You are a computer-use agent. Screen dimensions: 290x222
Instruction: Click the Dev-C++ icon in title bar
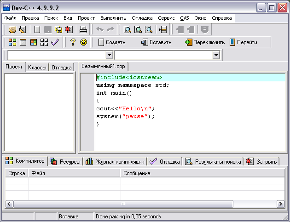click(x=6, y=7)
